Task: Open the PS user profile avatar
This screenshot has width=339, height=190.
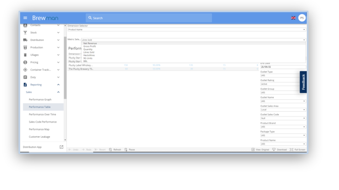Action: pyautogui.click(x=302, y=18)
